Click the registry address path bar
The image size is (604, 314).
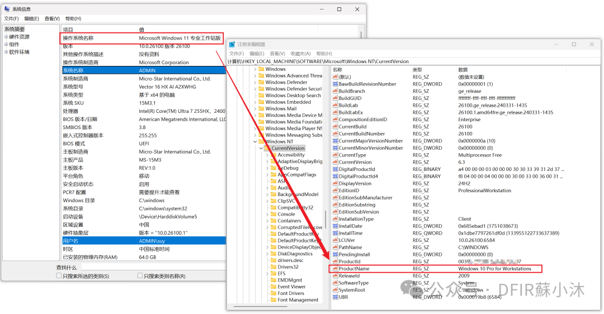point(413,61)
